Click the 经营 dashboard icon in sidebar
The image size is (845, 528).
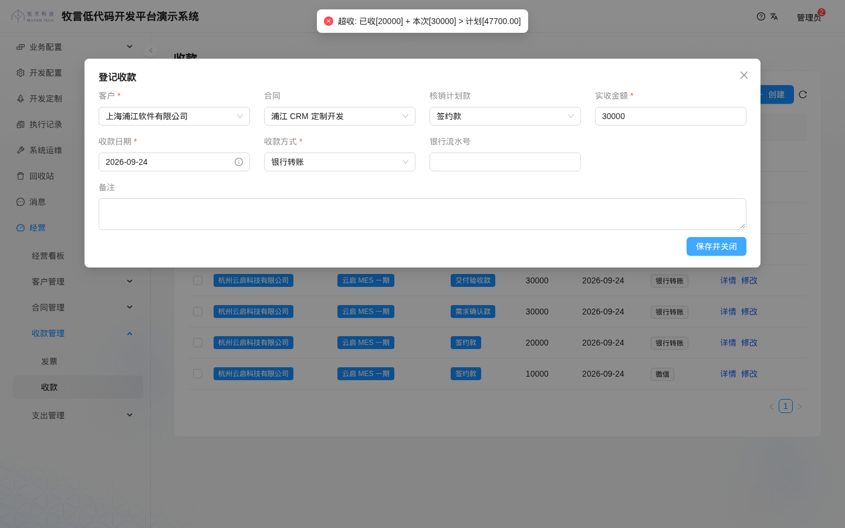[21, 228]
